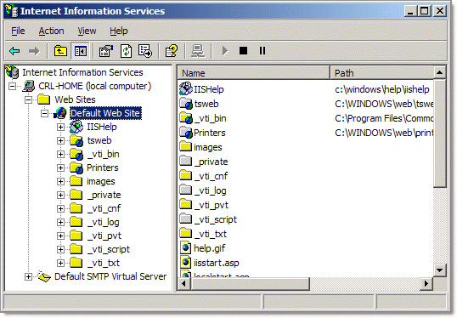Start the item with play button
The height and width of the screenshot is (318, 457).
(224, 51)
